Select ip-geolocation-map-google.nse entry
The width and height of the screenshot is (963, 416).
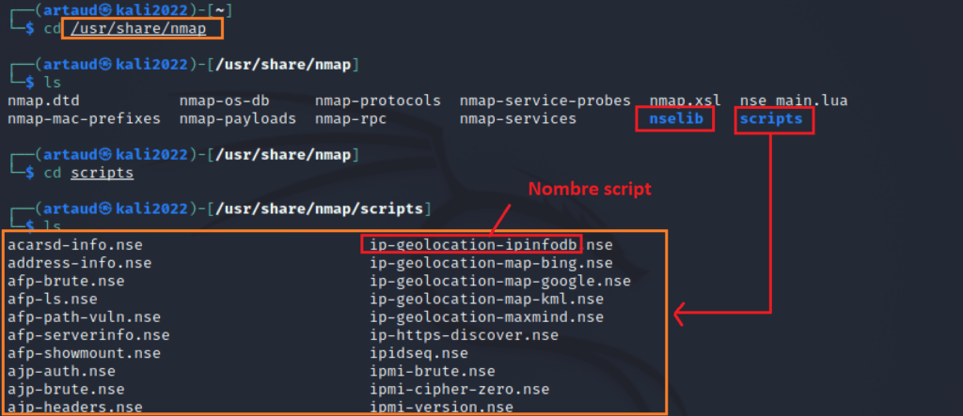coord(500,281)
